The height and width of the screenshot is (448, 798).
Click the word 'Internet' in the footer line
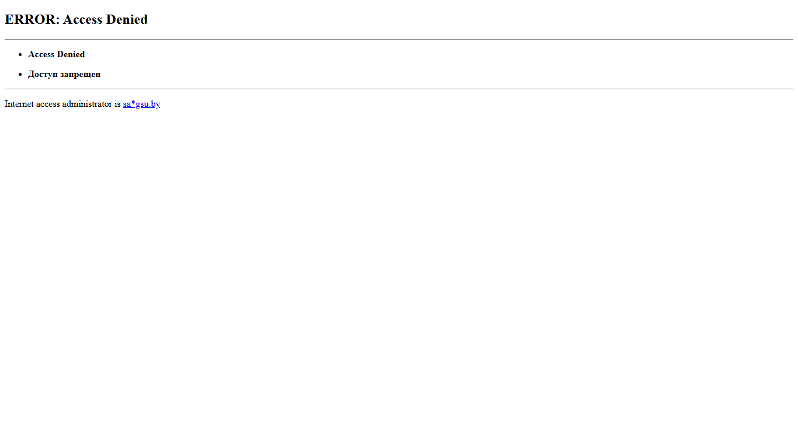pyautogui.click(x=19, y=104)
